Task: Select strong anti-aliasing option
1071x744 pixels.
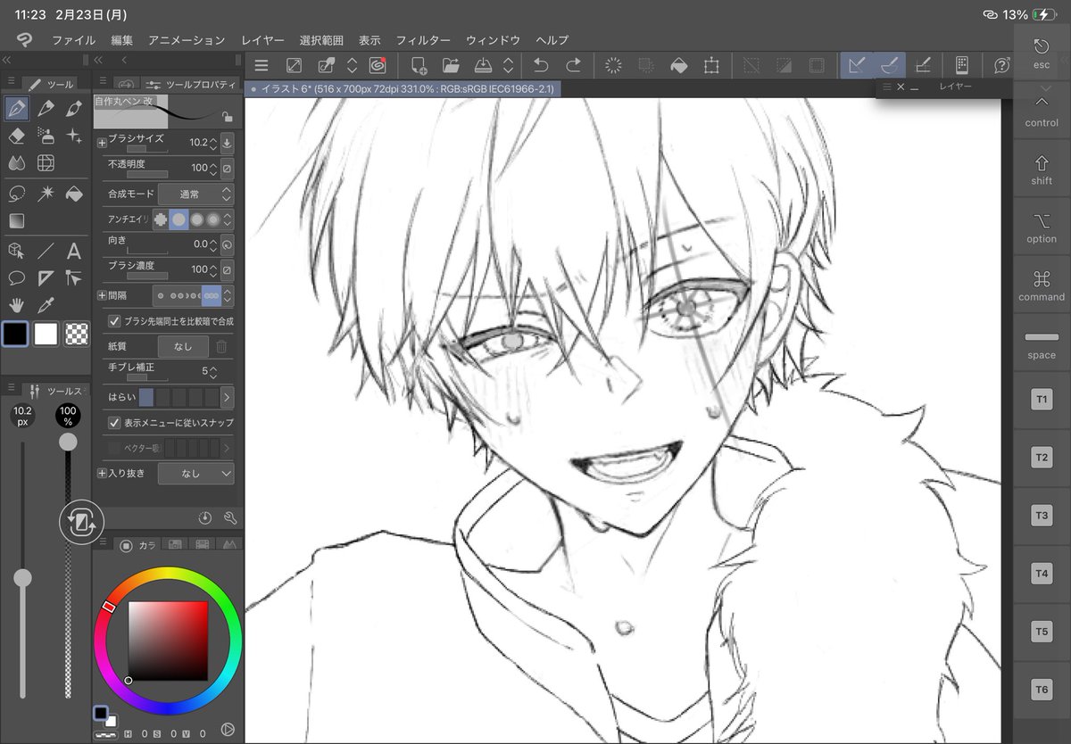Action: (213, 219)
